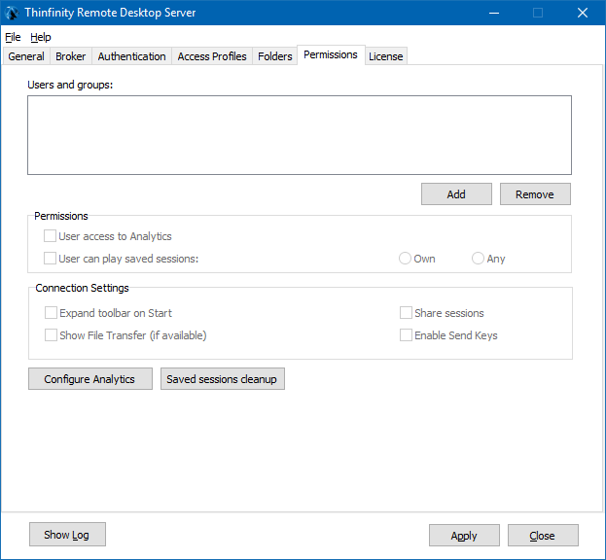
Task: Click the Thinfinity app icon in title bar
Action: [x=12, y=13]
